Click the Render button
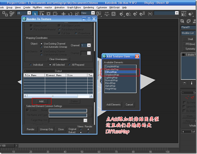Screen dimensions: 197x154 point(31,129)
